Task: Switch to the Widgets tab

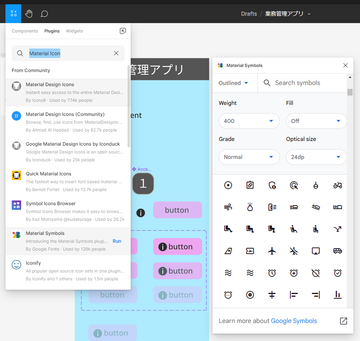Action: tap(74, 31)
